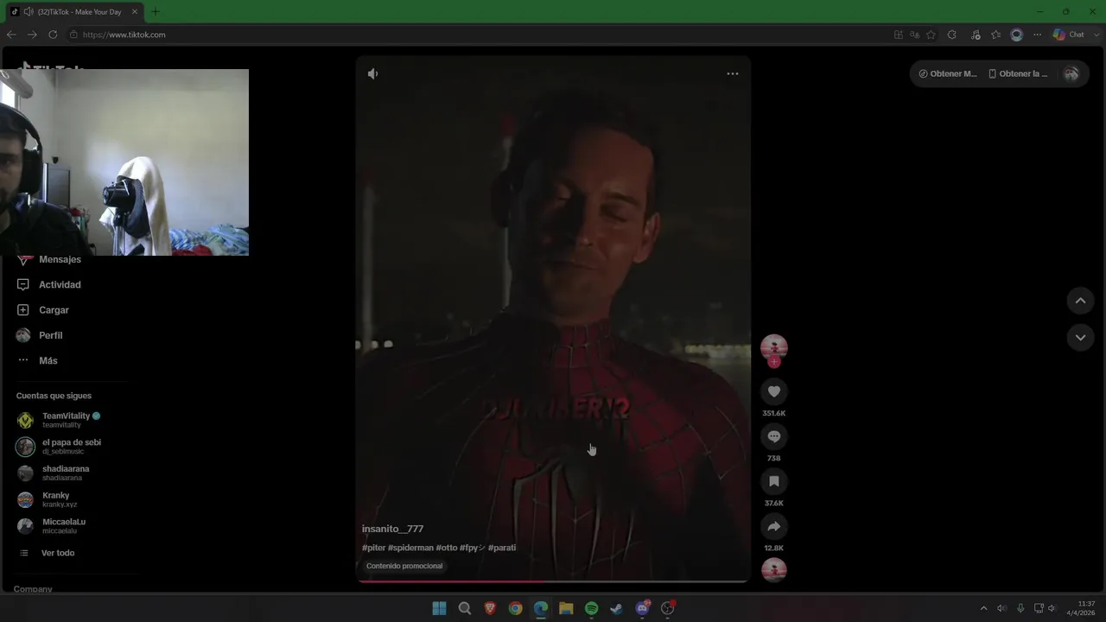The image size is (1106, 622).
Task: Open File Explorer from the taskbar
Action: click(566, 608)
